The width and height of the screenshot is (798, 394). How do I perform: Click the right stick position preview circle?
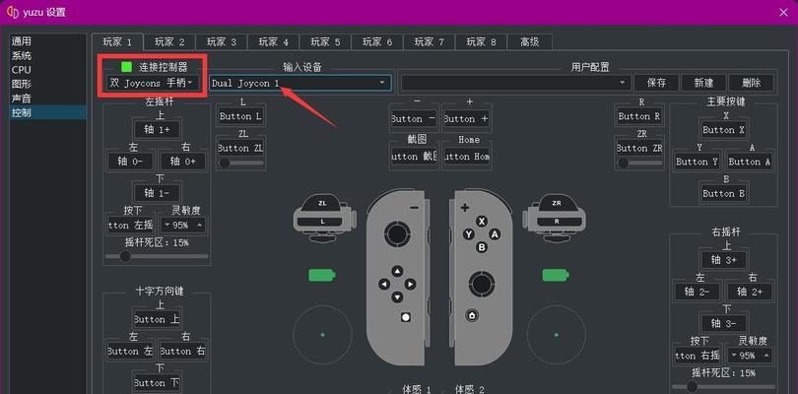(x=557, y=335)
